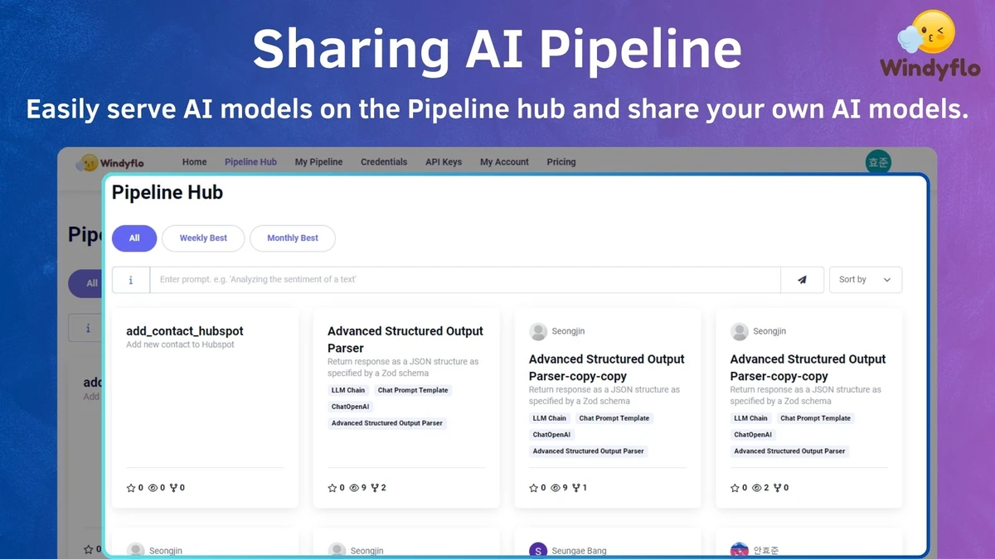
Task: Click the fork icon showing 1 fork
Action: [x=576, y=488]
